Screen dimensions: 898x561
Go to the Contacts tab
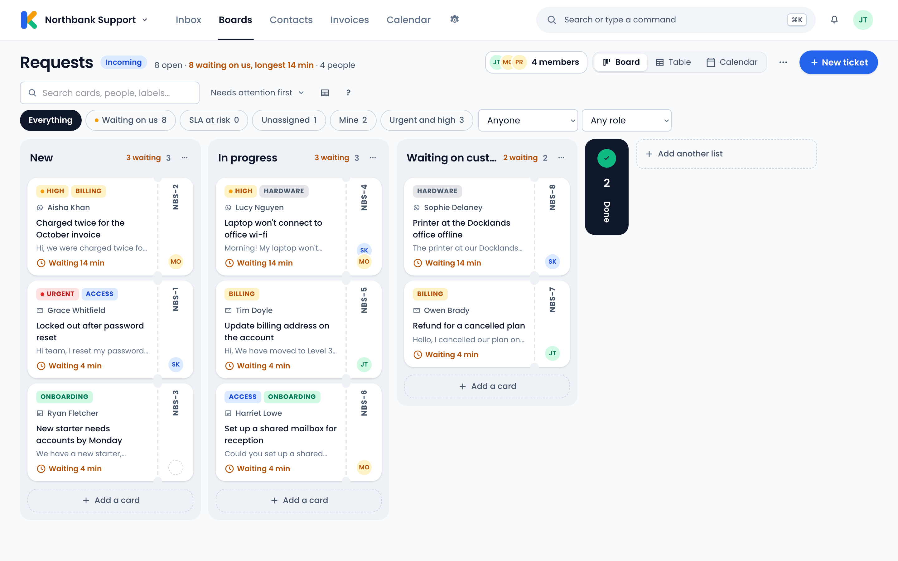pos(291,20)
